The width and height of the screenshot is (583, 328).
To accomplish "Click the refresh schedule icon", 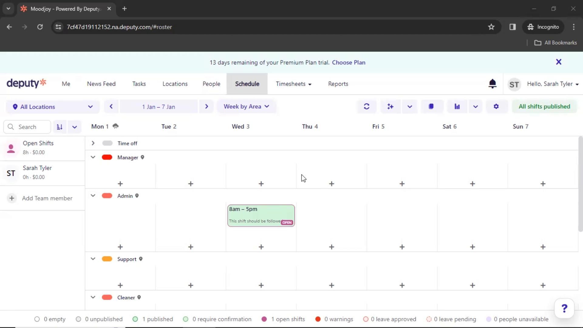I will [x=367, y=107].
